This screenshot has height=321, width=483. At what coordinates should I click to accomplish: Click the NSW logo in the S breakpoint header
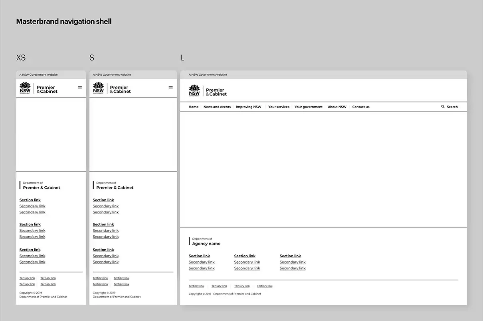[x=98, y=88]
